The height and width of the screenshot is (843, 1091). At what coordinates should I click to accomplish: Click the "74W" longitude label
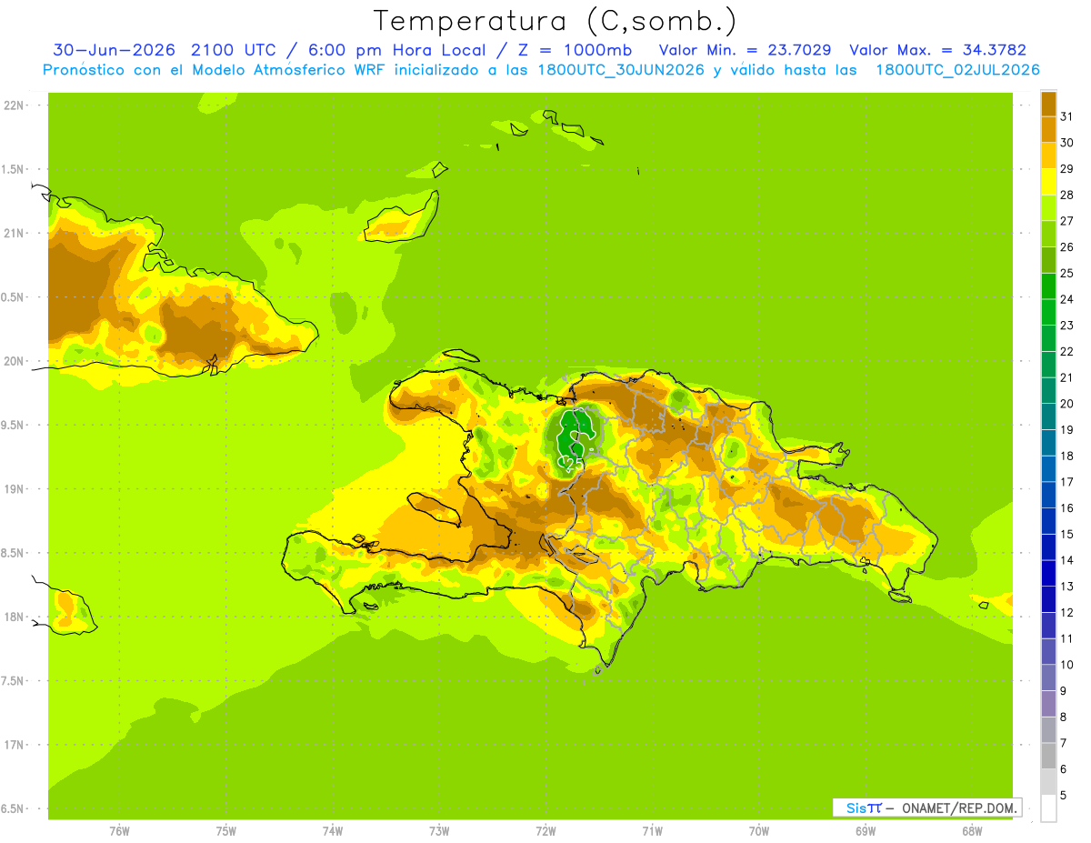click(332, 831)
